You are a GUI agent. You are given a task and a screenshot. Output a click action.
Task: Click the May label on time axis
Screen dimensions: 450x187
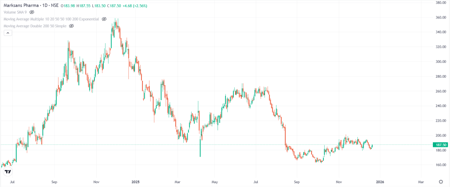pyautogui.click(x=214, y=181)
